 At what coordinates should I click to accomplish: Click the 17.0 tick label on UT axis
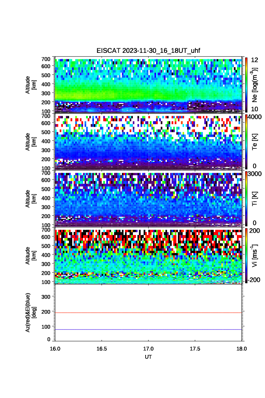149,348
